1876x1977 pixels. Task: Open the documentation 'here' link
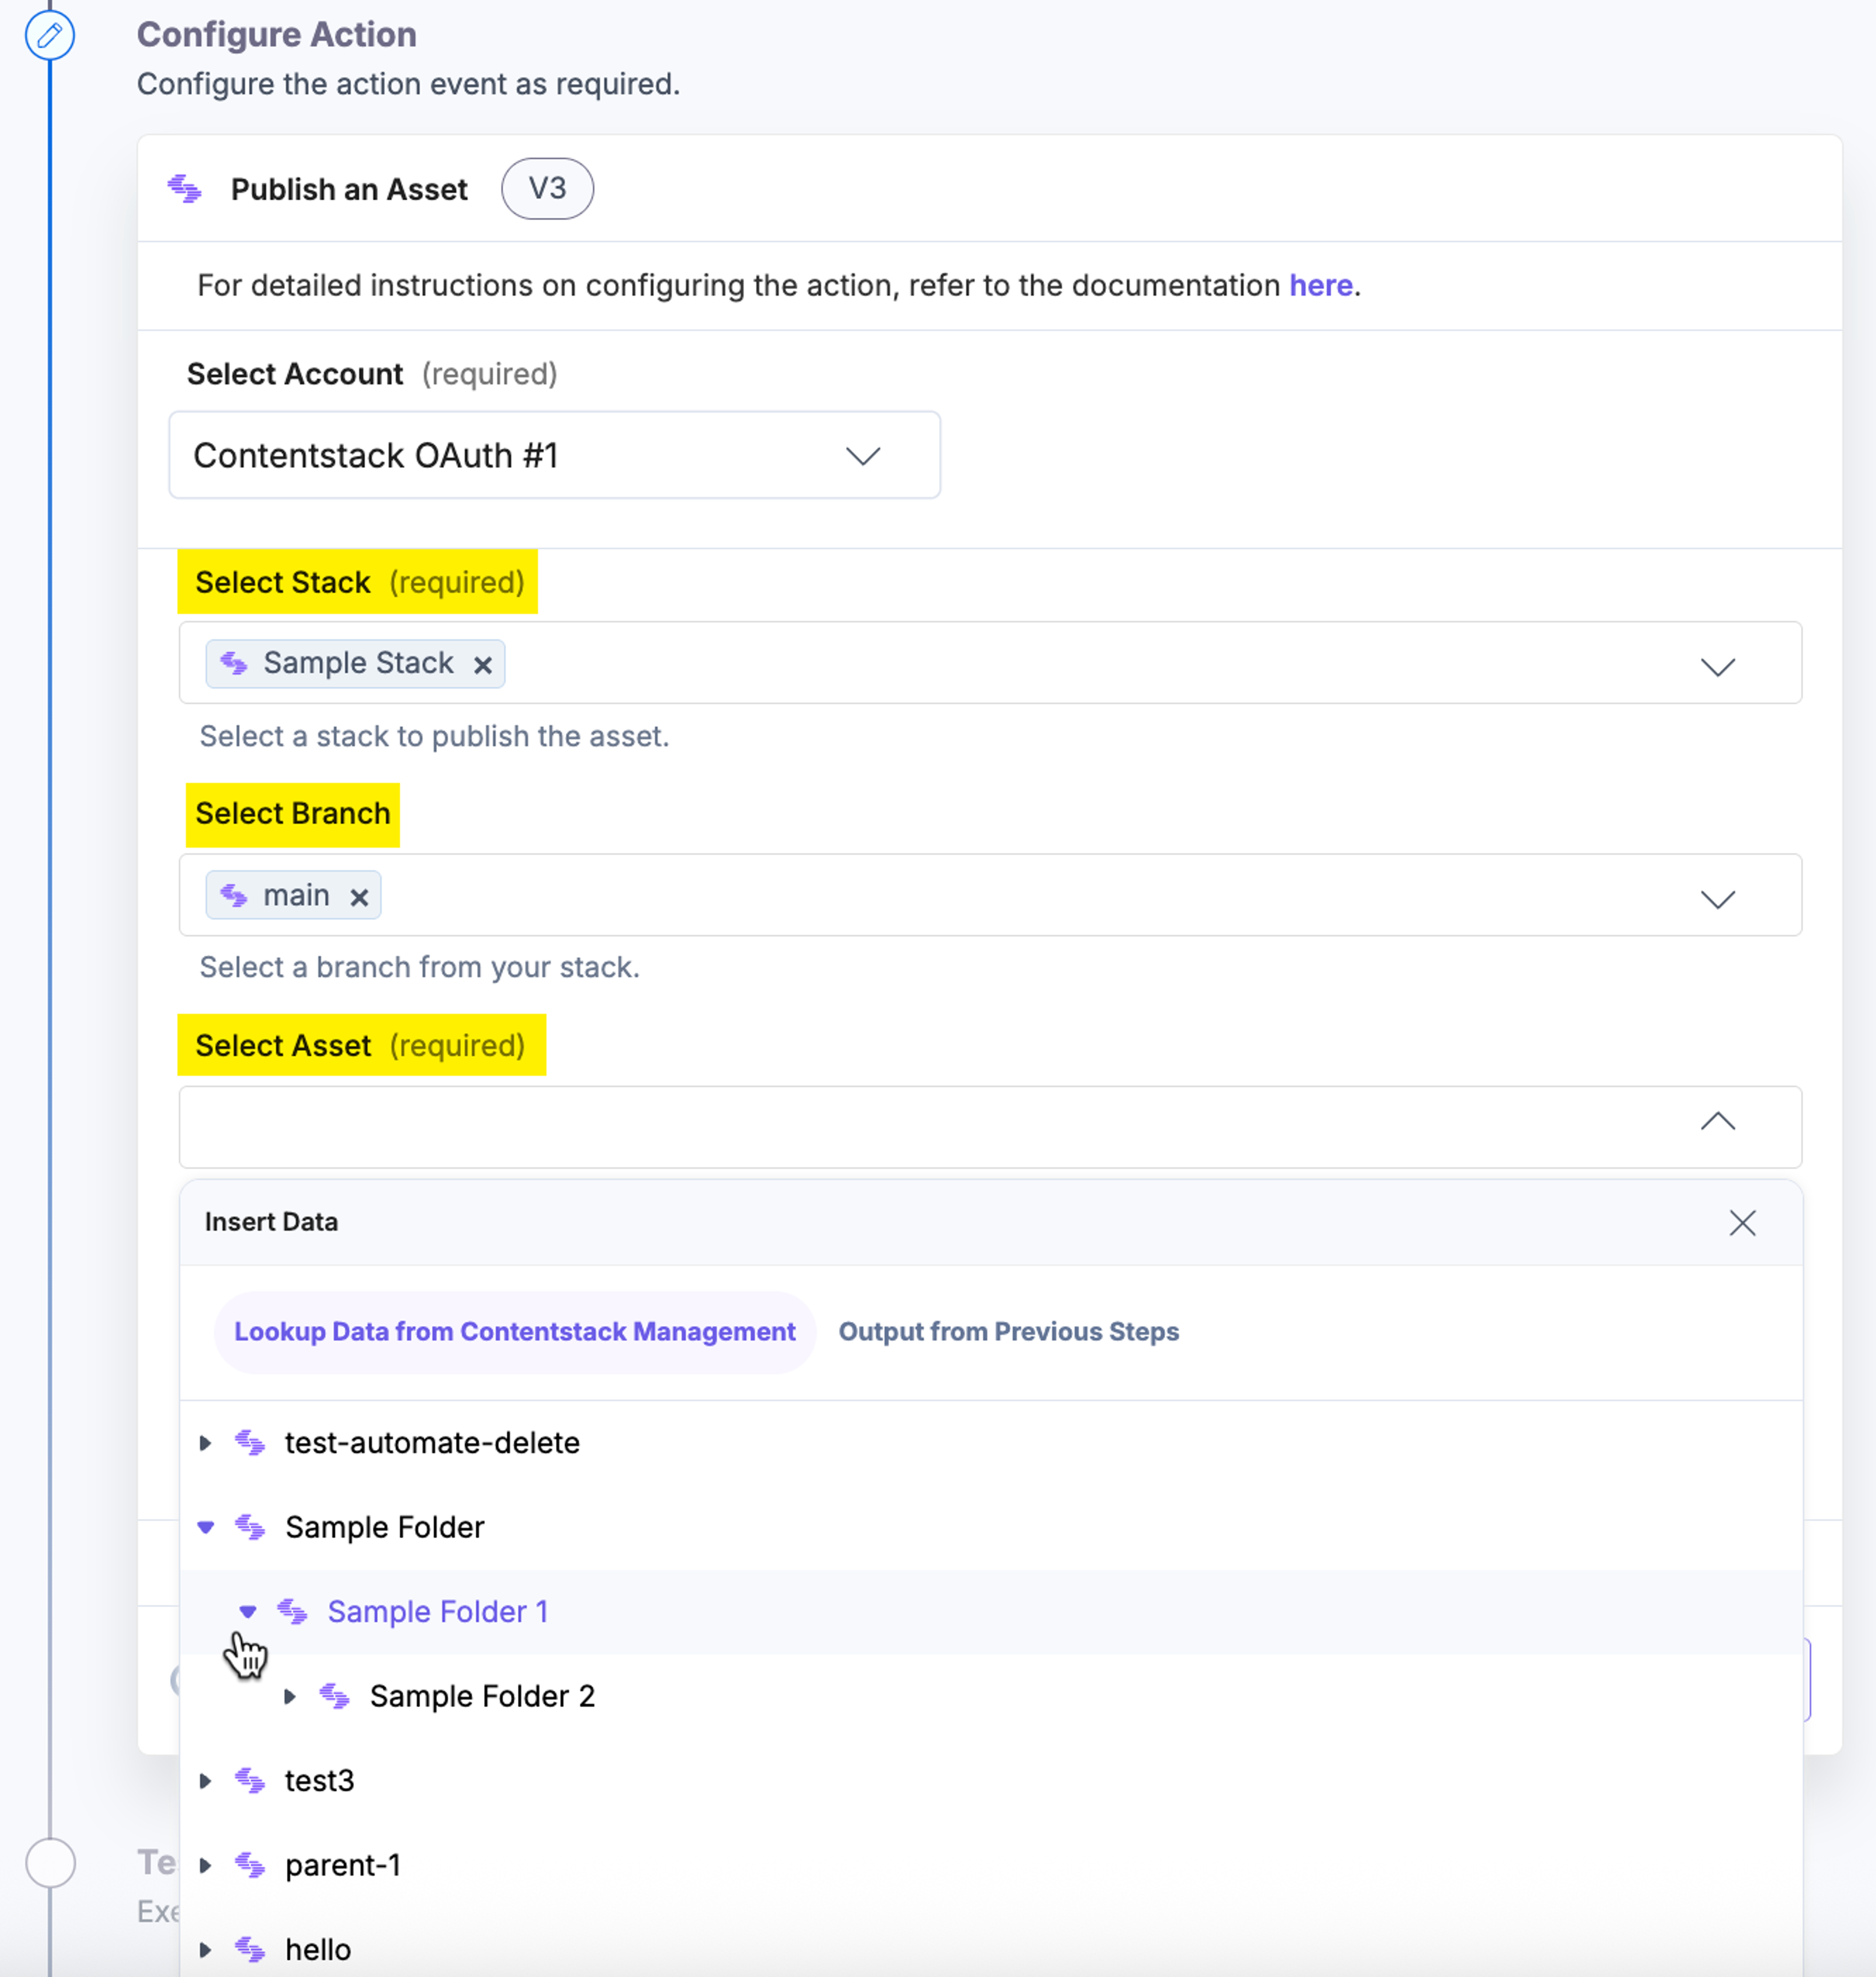pos(1320,286)
